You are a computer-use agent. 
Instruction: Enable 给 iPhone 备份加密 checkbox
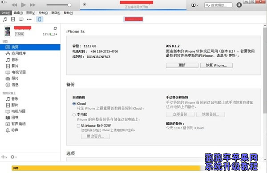(x=78, y=126)
